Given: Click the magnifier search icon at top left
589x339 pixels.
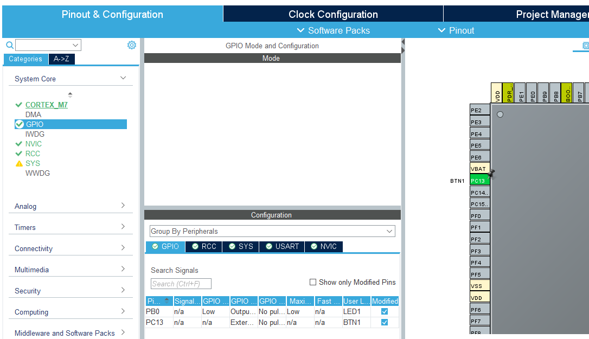Looking at the screenshot, I should coord(9,45).
